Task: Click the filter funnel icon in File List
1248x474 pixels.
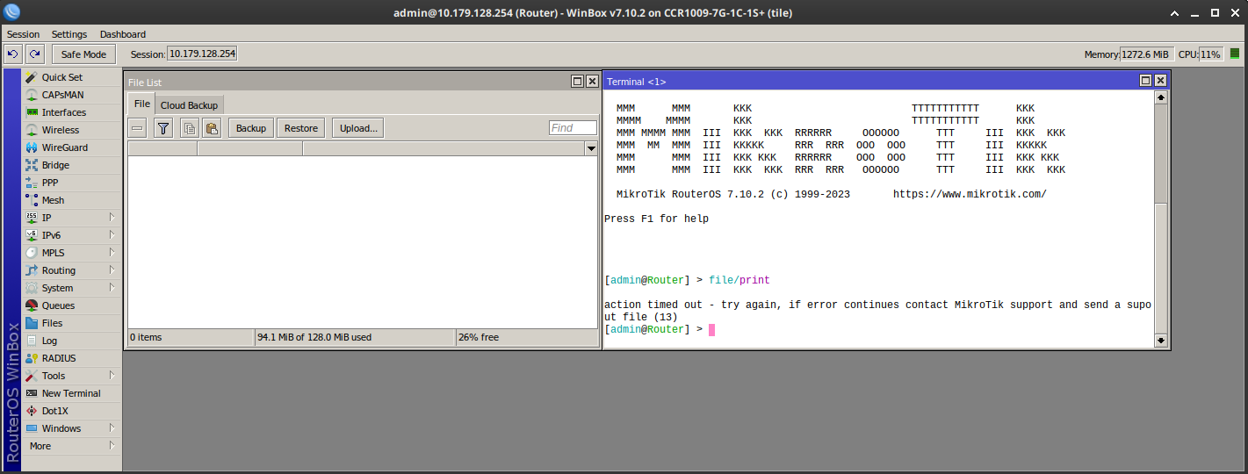Action: (x=162, y=128)
